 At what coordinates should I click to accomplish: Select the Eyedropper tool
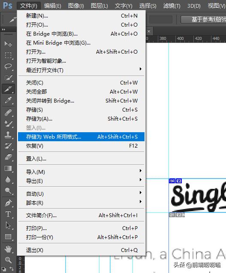pyautogui.click(x=8, y=100)
